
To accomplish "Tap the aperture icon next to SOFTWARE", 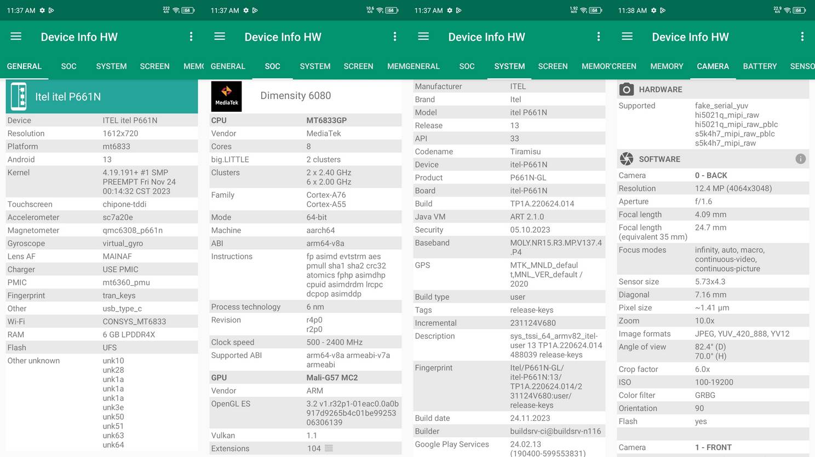I will pos(627,159).
